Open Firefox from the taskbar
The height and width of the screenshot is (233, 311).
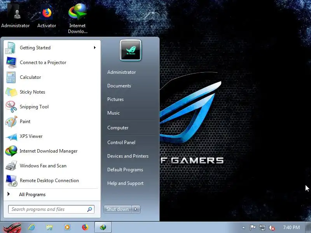pos(85,227)
